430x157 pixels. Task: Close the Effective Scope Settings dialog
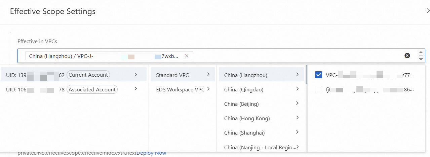coord(428,11)
